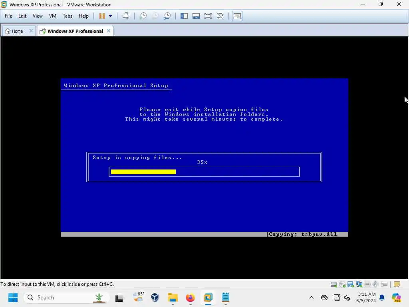Image resolution: width=409 pixels, height=307 pixels.
Task: Open Copilot preview from the taskbar
Action: [x=396, y=297]
